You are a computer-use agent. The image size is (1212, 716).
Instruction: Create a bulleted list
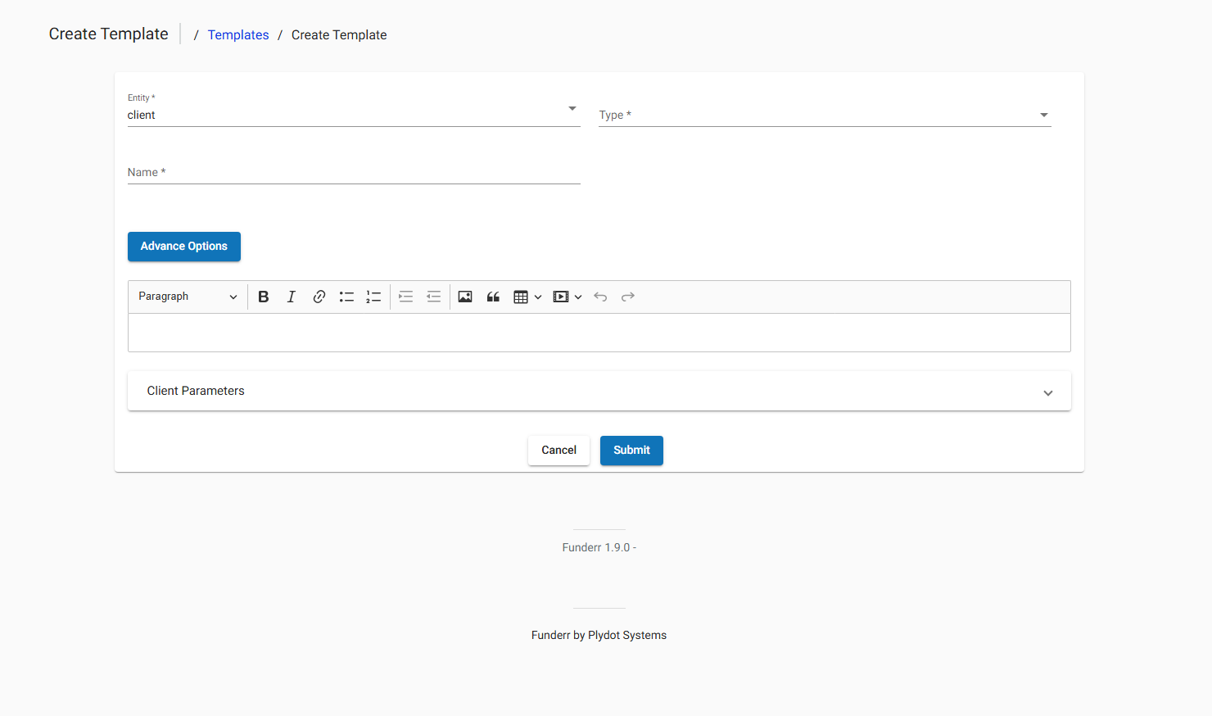coord(346,297)
